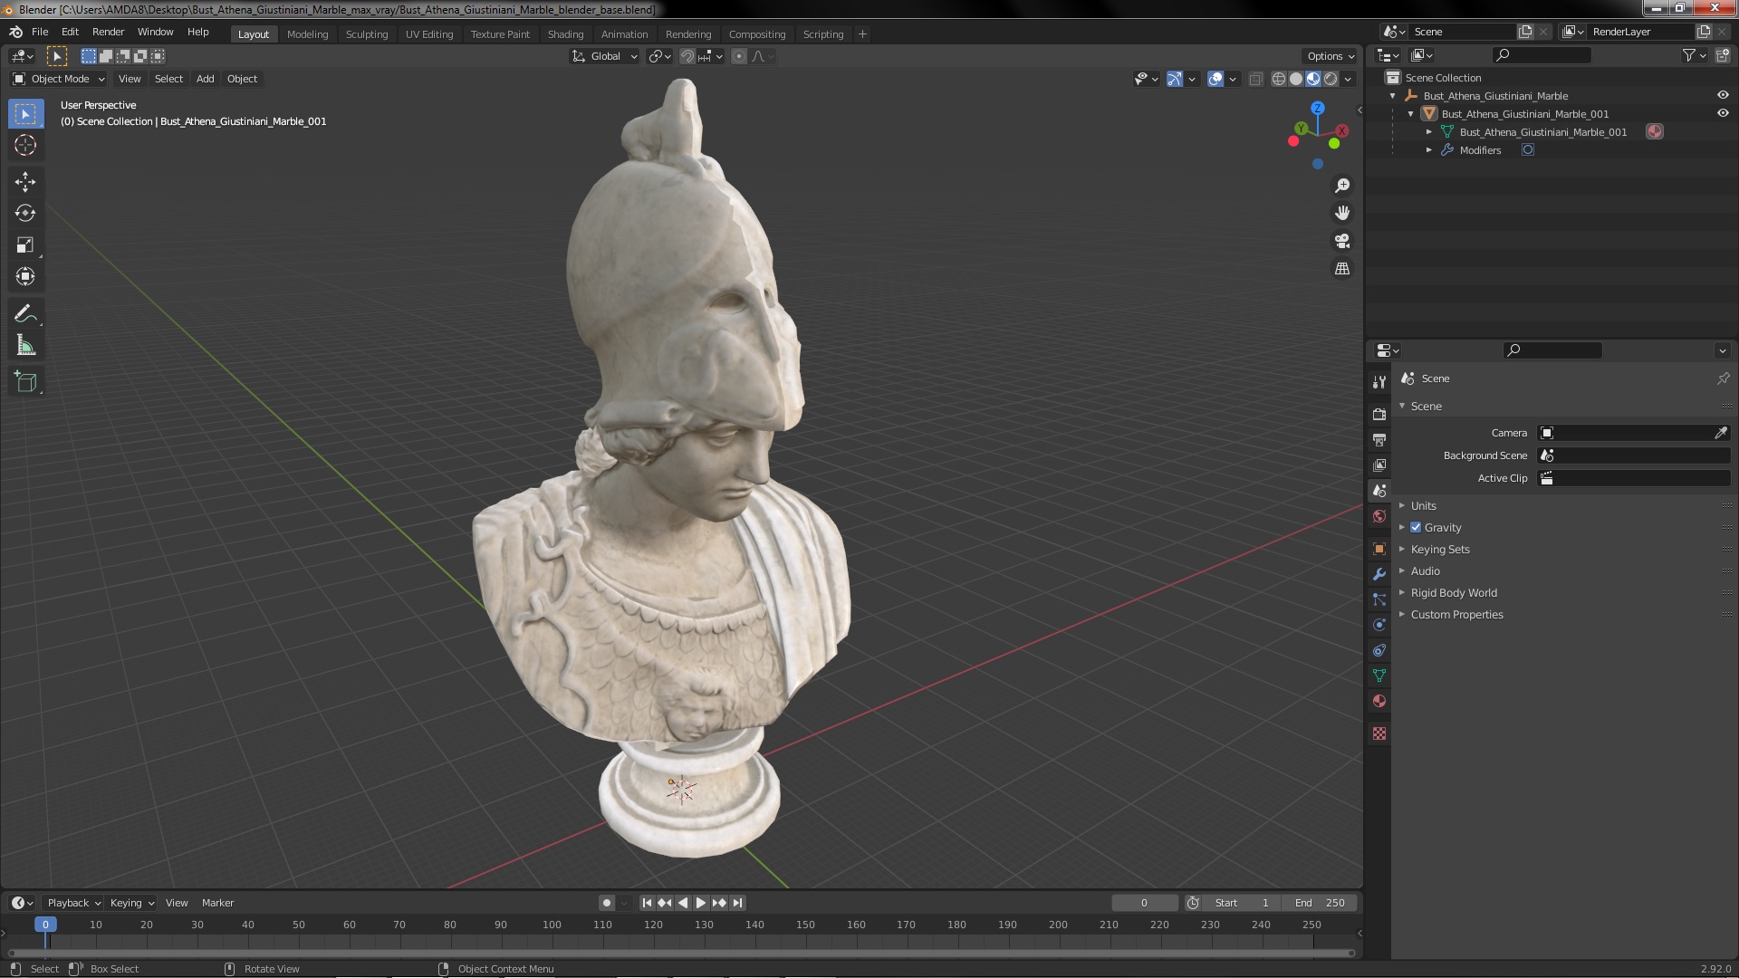Toggle camera view with the camera icon
The image size is (1739, 978).
coord(1342,241)
